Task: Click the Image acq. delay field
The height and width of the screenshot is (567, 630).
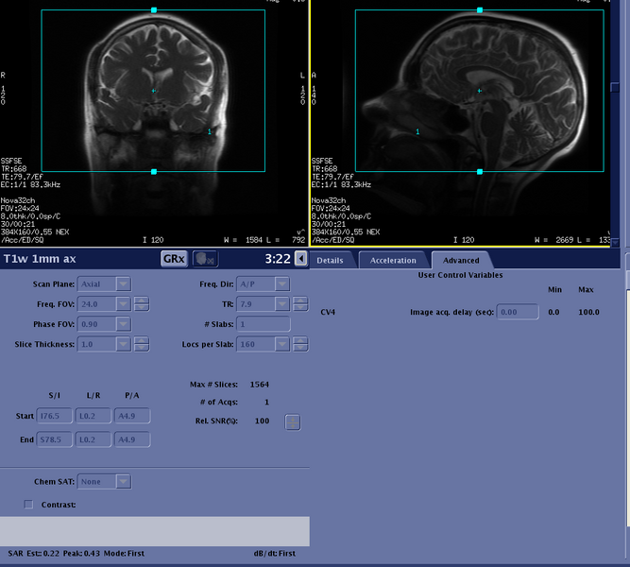Action: [x=518, y=312]
